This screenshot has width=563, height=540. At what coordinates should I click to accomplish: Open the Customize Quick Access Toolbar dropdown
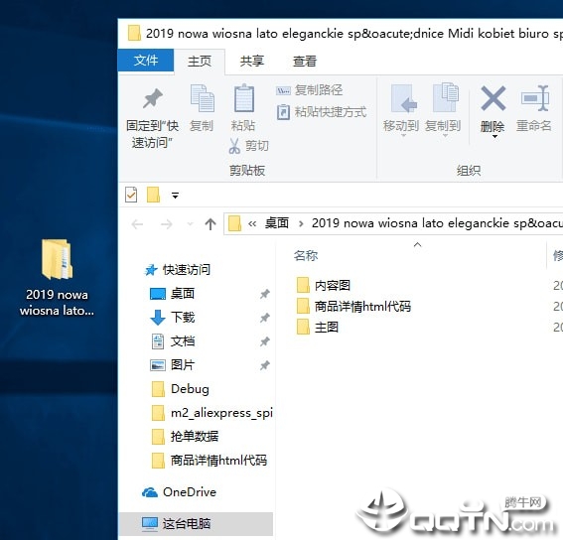click(175, 196)
